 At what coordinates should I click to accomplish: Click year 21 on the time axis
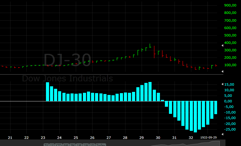click(x=10, y=138)
